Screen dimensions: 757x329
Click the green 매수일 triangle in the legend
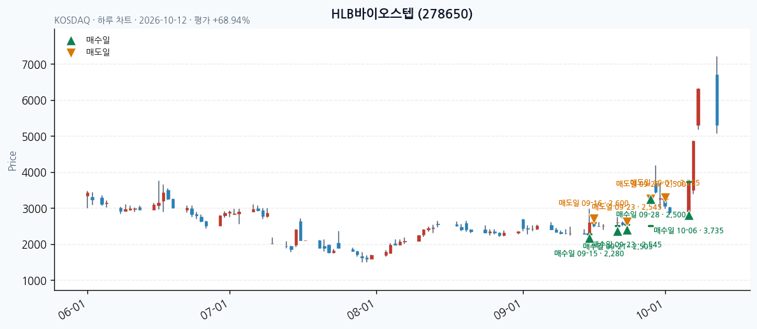71,41
